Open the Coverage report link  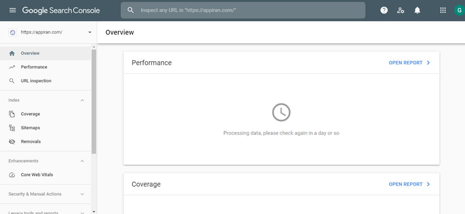409,184
